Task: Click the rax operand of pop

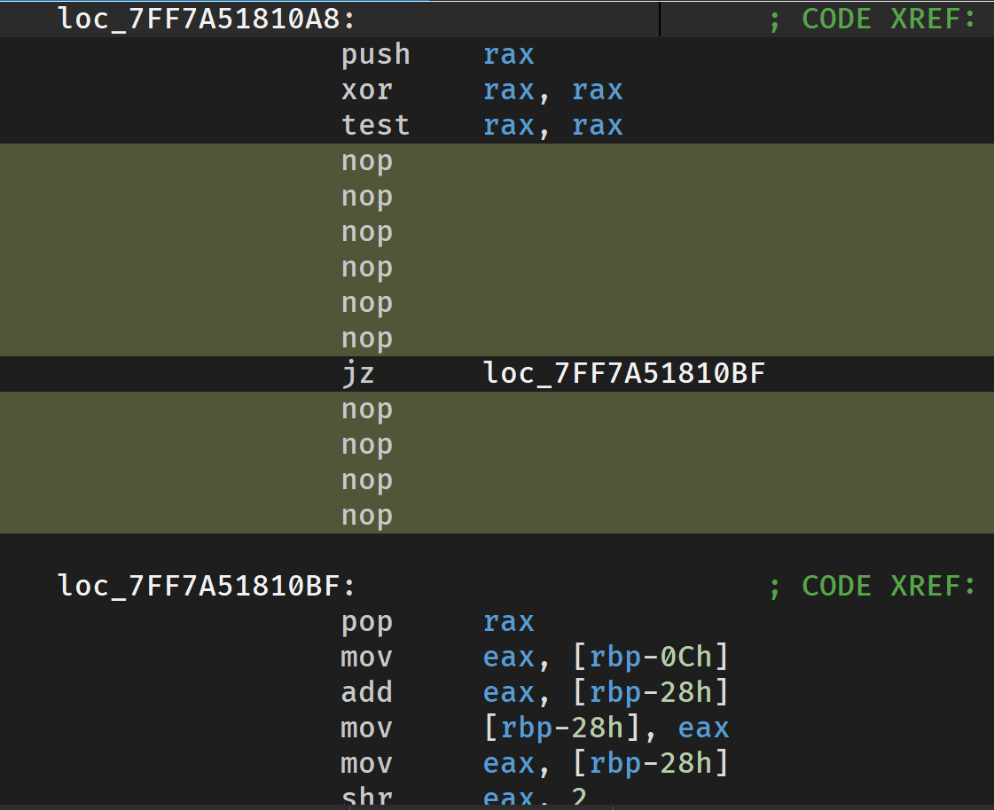Action: point(509,621)
